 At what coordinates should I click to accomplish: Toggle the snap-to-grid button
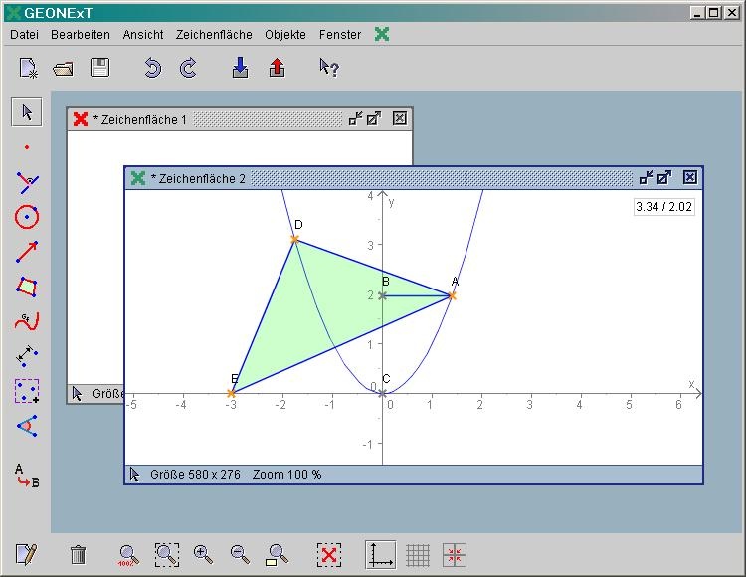tap(455, 554)
